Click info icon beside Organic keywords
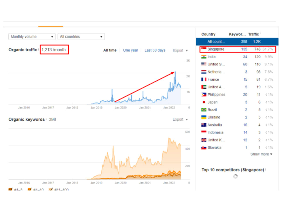288x216 pixels. pyautogui.click(x=46, y=119)
